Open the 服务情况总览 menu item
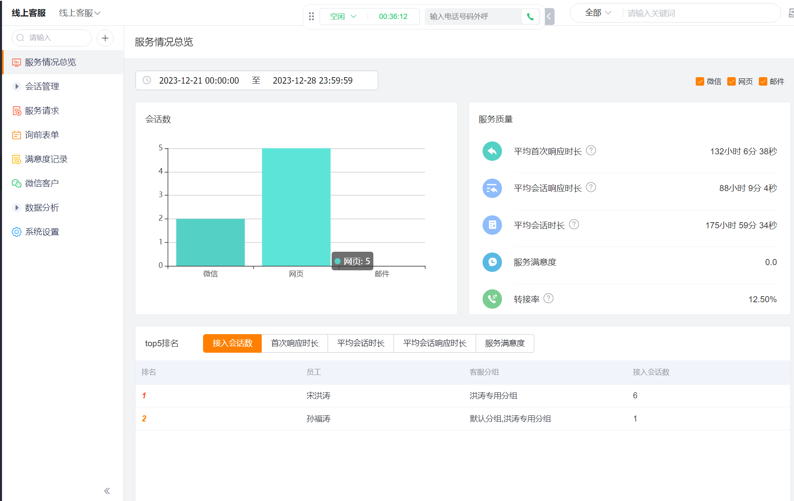794x501 pixels. 63,62
